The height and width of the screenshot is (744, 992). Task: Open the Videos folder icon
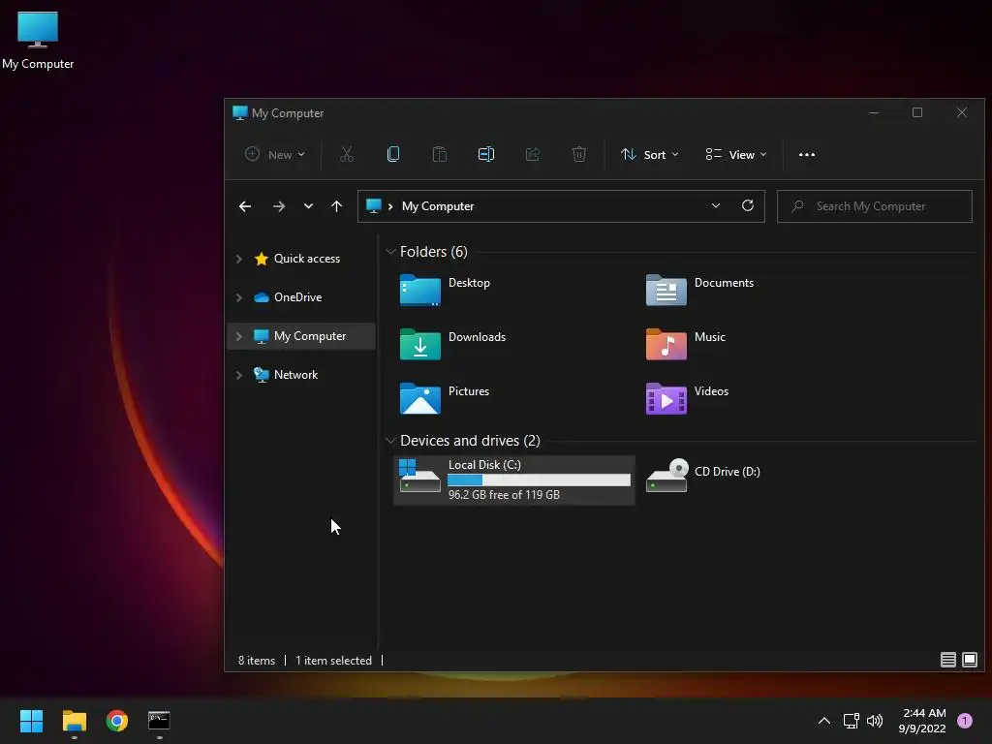[666, 398]
